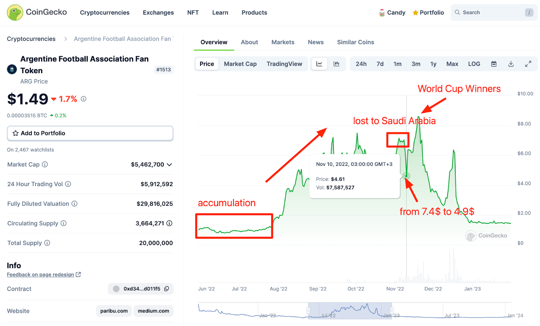Download the chart data
Viewport: 540px width, 326px height.
[x=511, y=64]
